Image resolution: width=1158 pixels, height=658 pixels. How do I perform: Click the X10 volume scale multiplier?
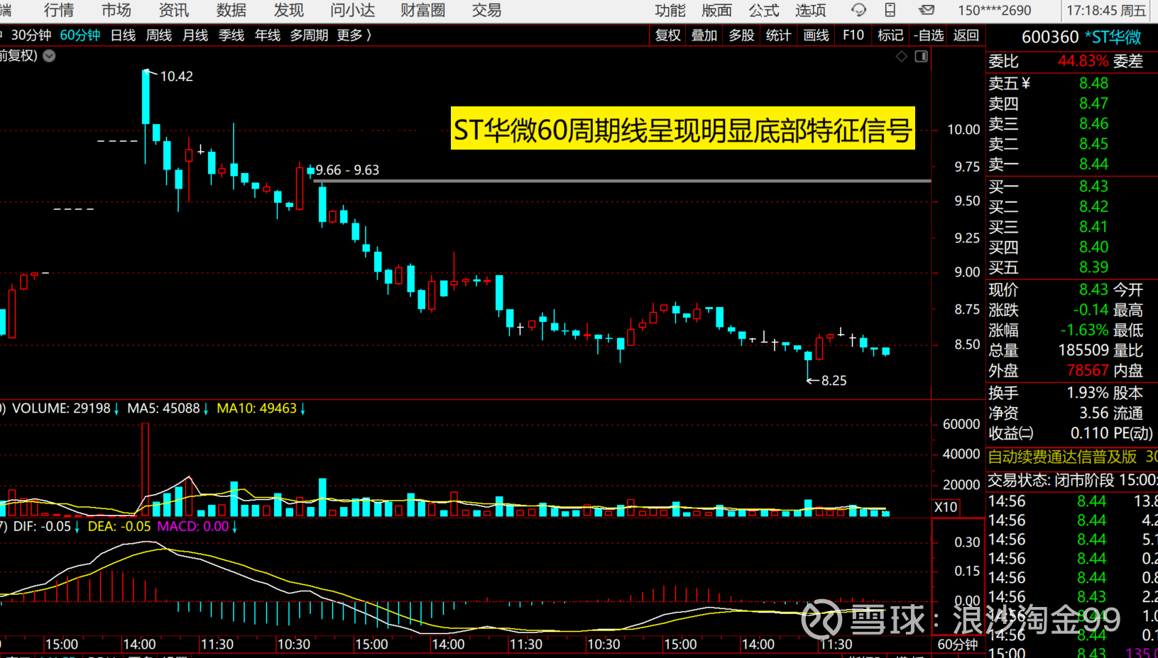click(x=946, y=507)
